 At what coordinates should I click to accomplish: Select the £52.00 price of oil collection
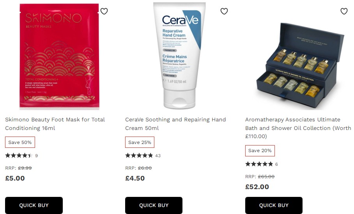(x=257, y=187)
